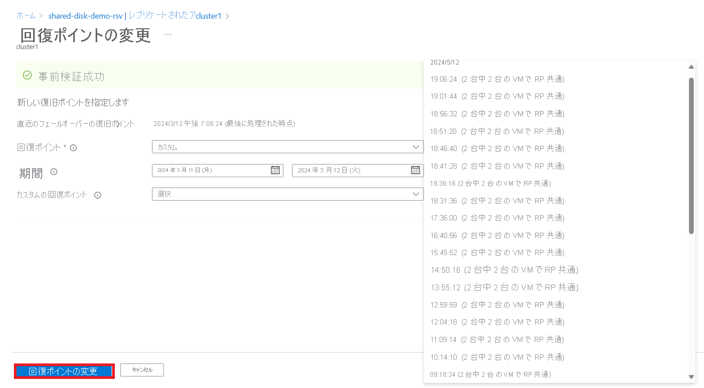This screenshot has width=704, height=388.
Task: Click the レプリケートされたアcluster1 breadcrumb
Action: (x=175, y=16)
